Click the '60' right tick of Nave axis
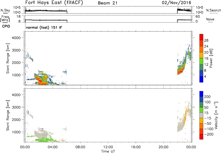Image resolution: width=221 pixels, height=153 pixels. point(198,17)
